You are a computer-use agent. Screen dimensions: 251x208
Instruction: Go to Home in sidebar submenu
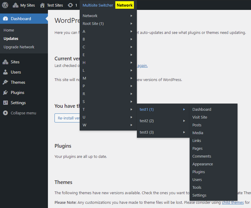click(x=9, y=30)
